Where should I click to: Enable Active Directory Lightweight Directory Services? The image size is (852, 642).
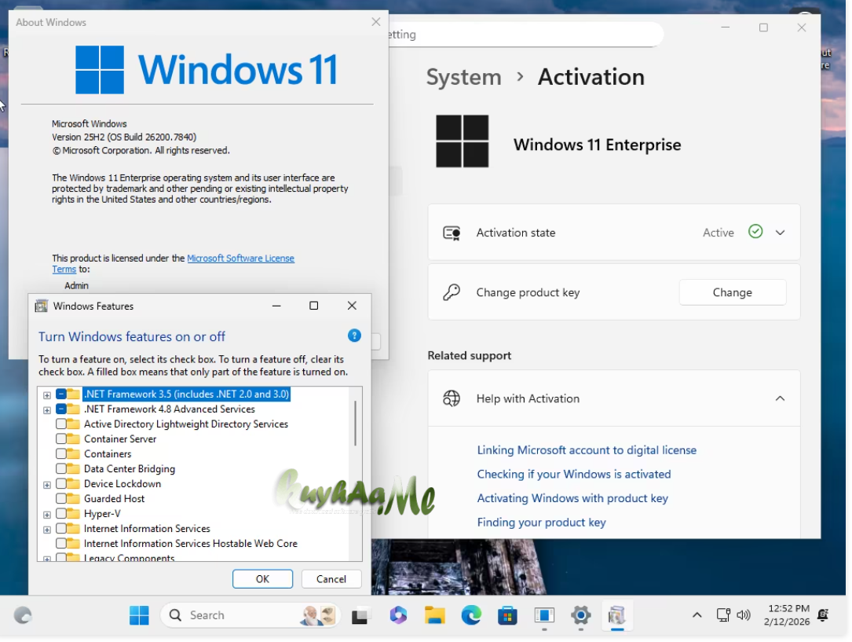coord(61,424)
